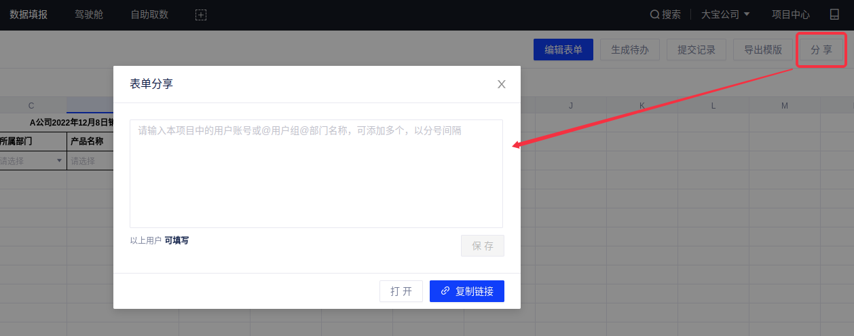Focus the user account input text area

316,173
